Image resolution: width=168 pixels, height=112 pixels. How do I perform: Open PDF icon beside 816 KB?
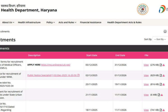coord(161,84)
